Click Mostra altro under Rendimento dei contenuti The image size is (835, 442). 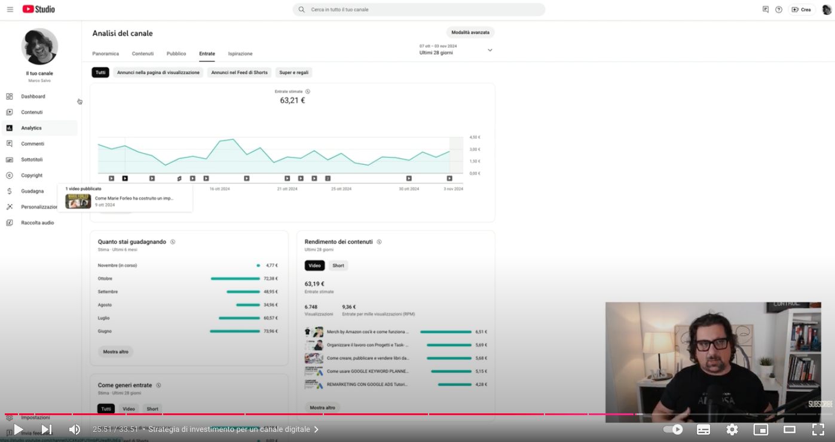[322, 407]
